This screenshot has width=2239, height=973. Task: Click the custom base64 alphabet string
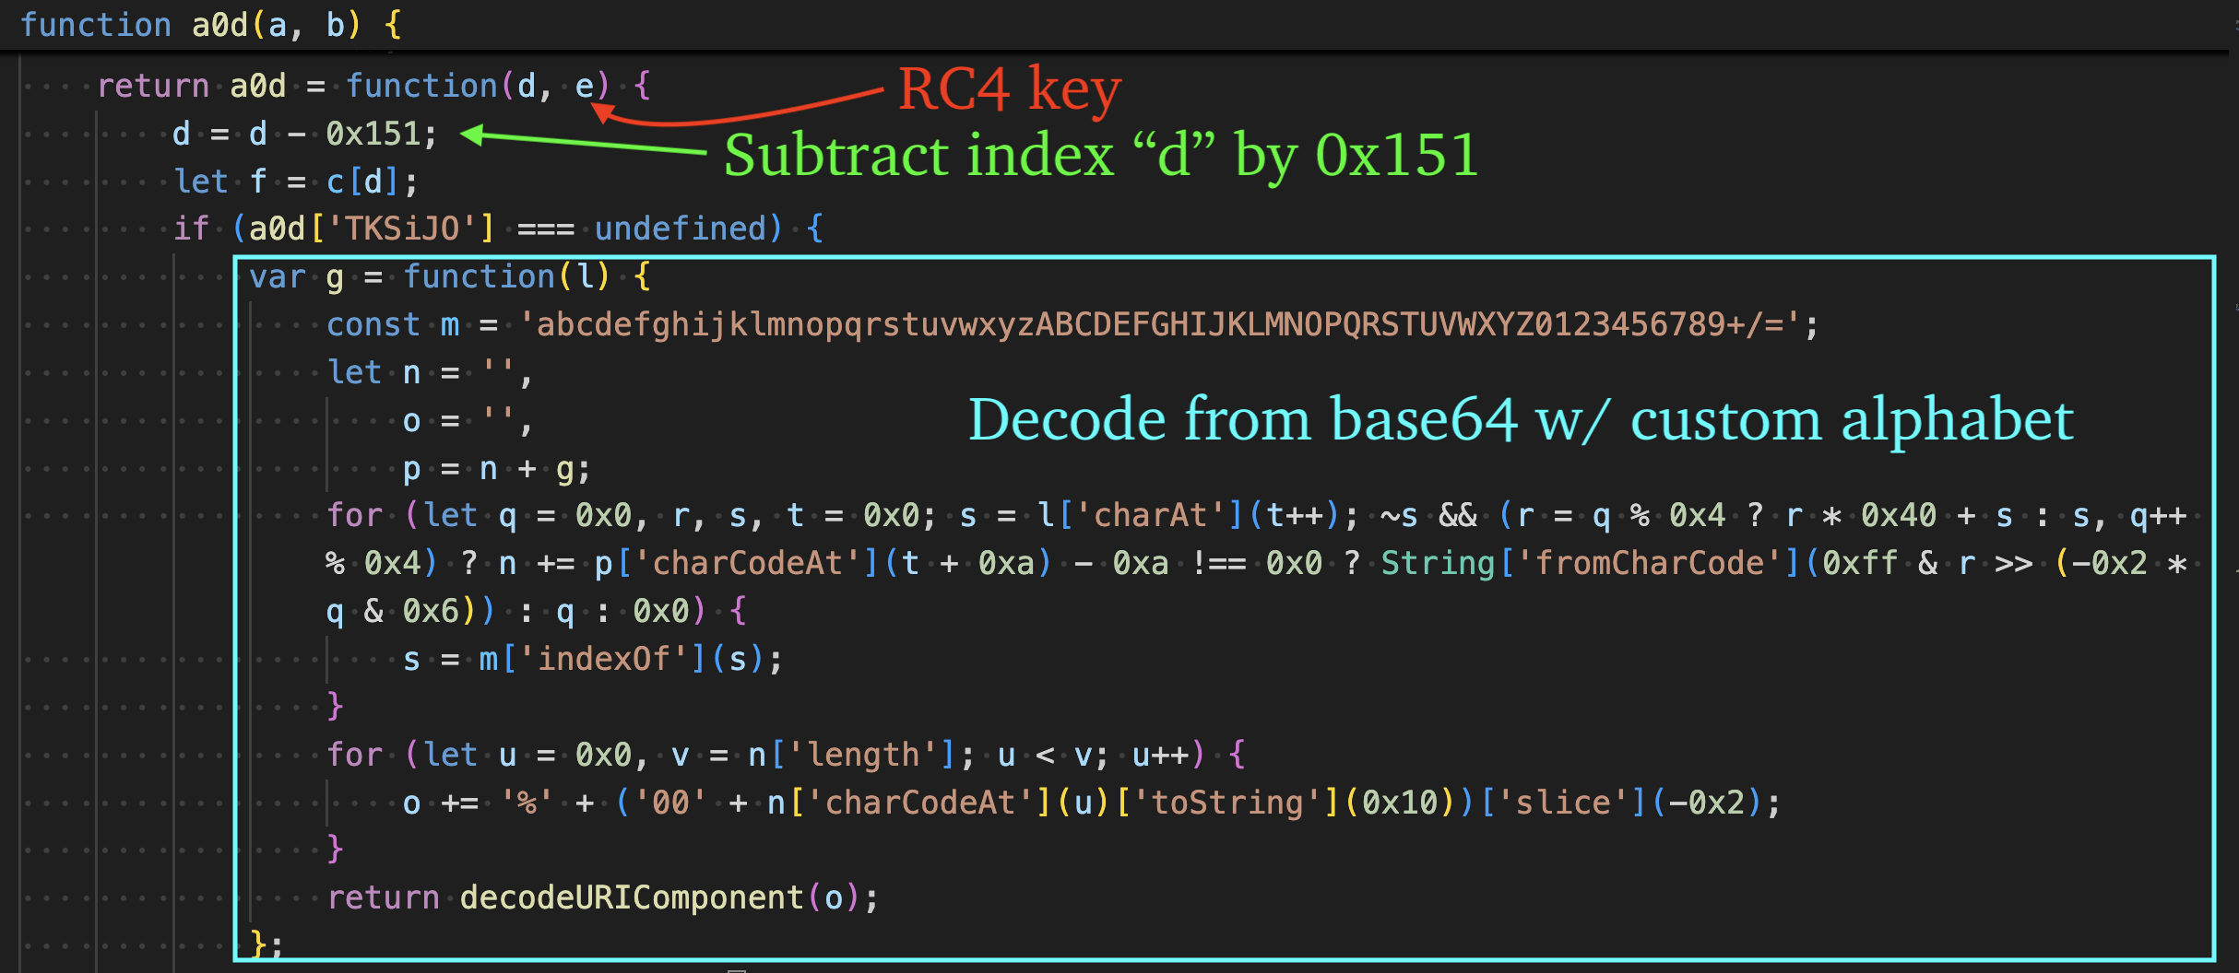1162,323
